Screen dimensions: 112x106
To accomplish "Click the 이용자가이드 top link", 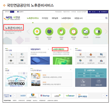I will pos(66,12).
